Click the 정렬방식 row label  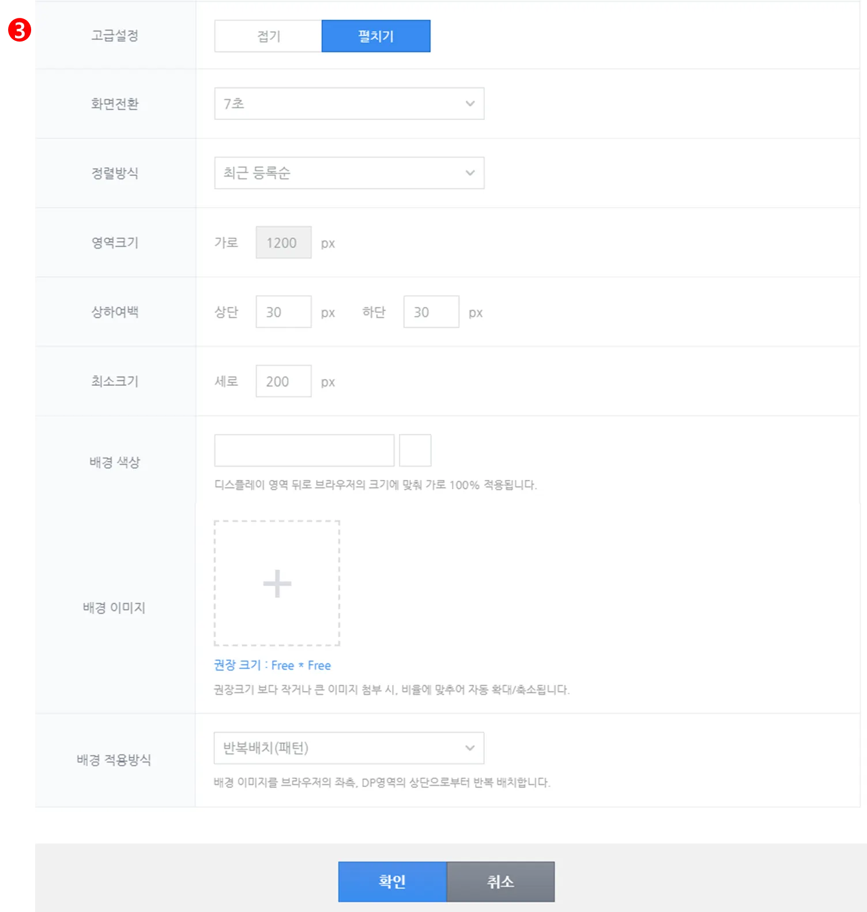(x=115, y=173)
